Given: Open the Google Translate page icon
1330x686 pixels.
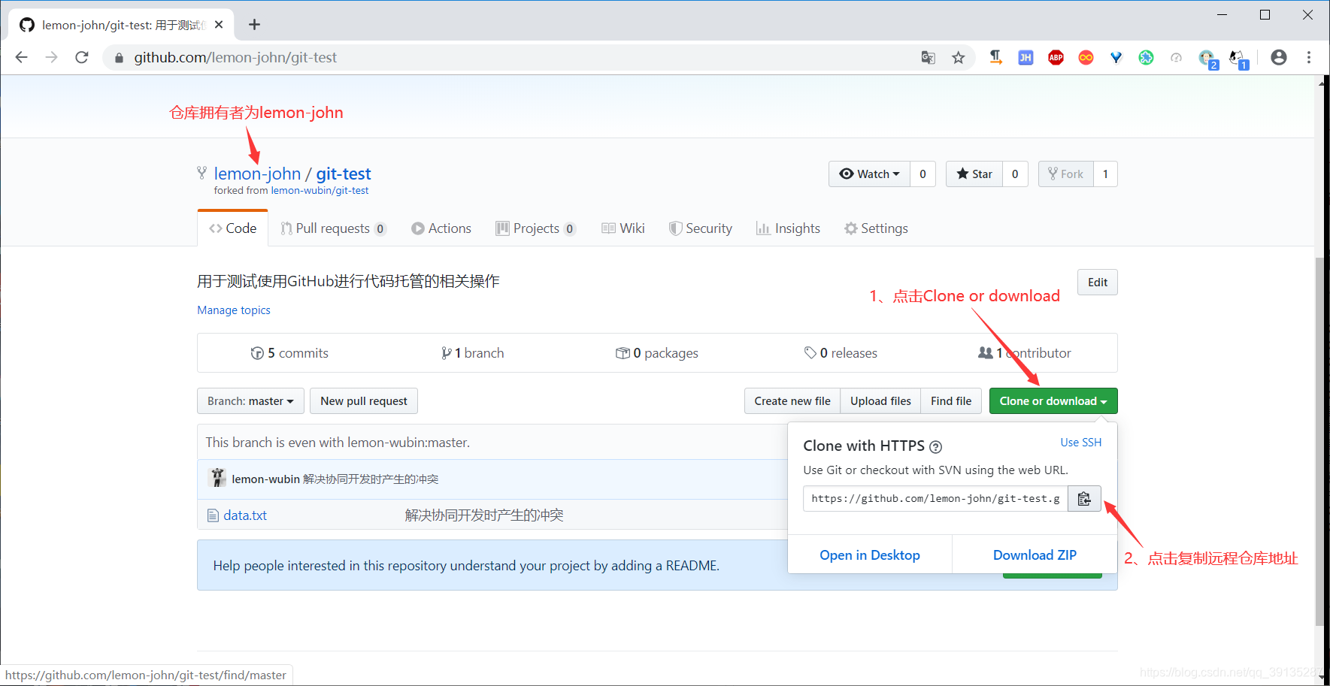Looking at the screenshot, I should (929, 58).
